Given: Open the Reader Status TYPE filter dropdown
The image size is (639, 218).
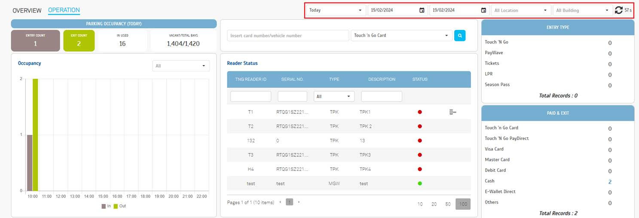Looking at the screenshot, I should tap(334, 96).
